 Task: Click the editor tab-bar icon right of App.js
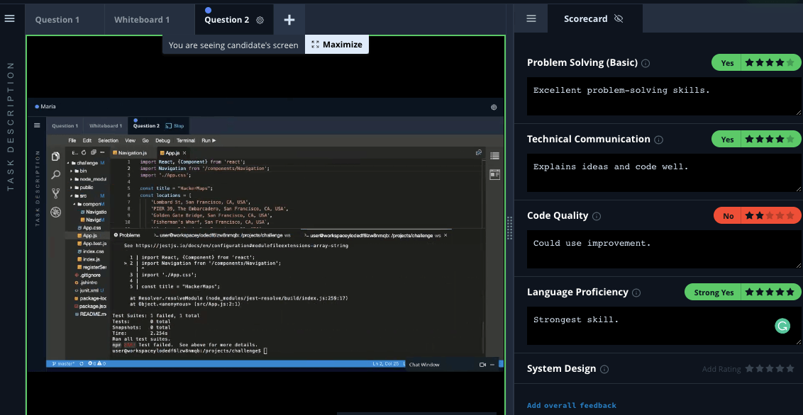pyautogui.click(x=479, y=152)
